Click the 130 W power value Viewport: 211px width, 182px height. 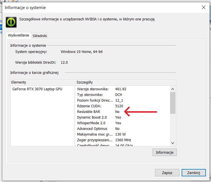[120, 134]
